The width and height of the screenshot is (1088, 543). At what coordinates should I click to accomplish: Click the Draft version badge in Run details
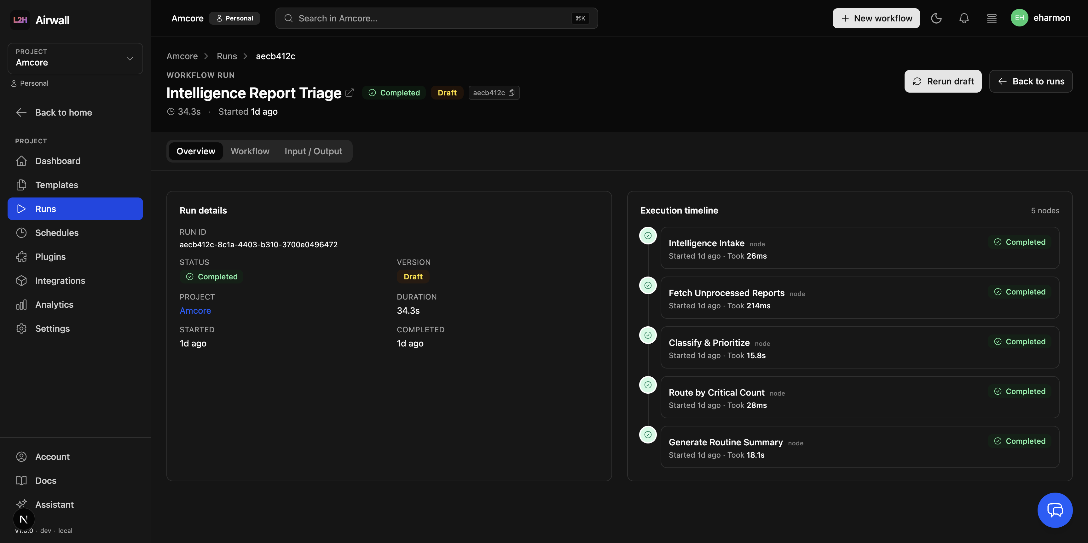(x=413, y=277)
